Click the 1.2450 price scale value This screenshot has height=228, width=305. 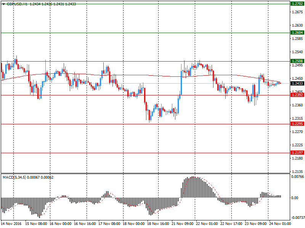pos(297,79)
